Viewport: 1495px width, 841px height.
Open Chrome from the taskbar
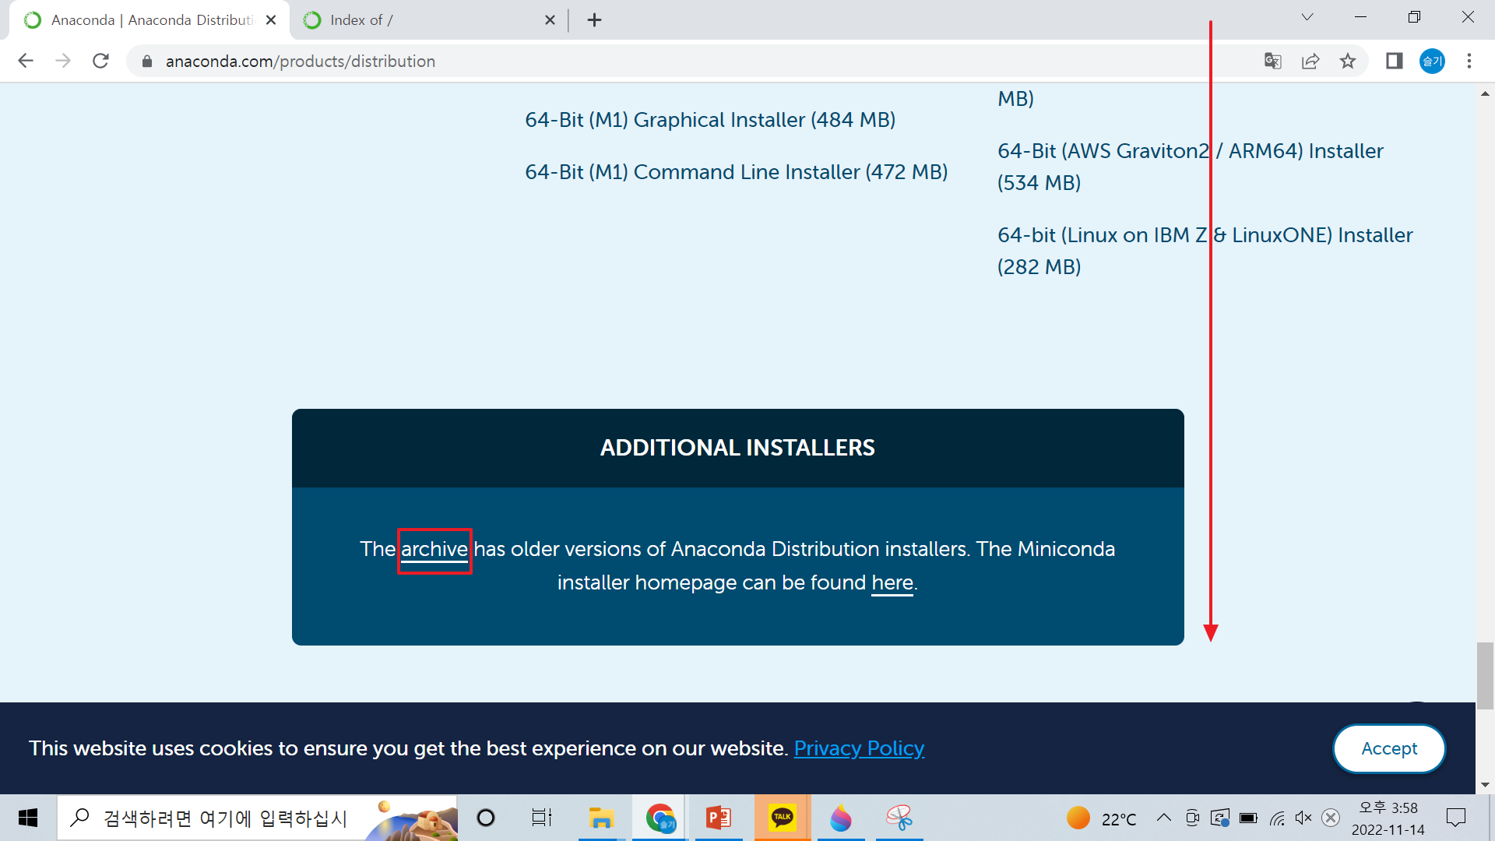[x=660, y=818]
